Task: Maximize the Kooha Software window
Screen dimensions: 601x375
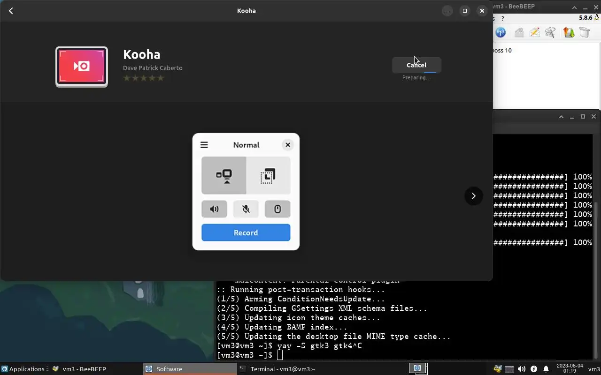Action: pyautogui.click(x=465, y=11)
